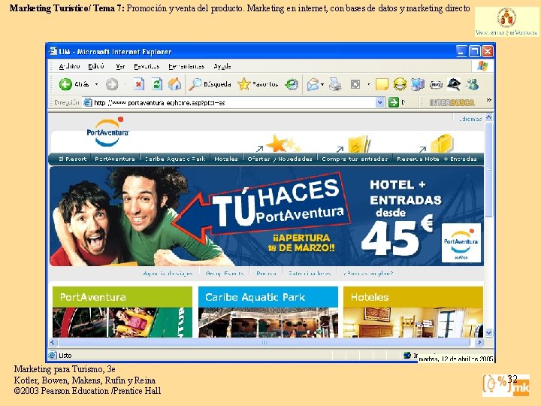Image resolution: width=541 pixels, height=406 pixels.
Task: Open the Messenger people icon
Action: (x=472, y=84)
